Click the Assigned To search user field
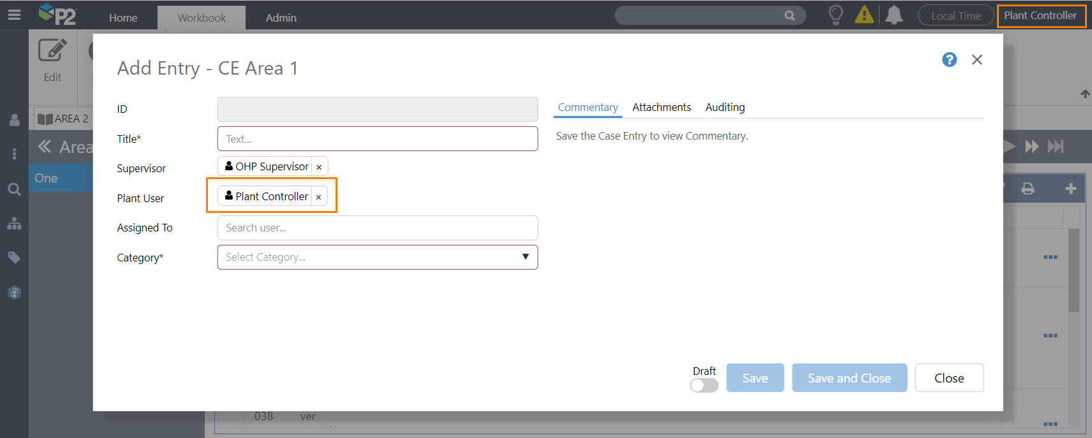Image resolution: width=1092 pixels, height=438 pixels. (378, 228)
